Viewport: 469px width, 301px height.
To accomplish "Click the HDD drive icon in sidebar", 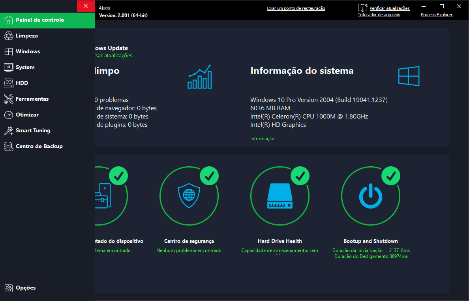I will [8, 83].
